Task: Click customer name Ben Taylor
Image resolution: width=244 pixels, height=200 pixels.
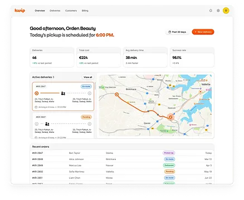Action: (75, 153)
